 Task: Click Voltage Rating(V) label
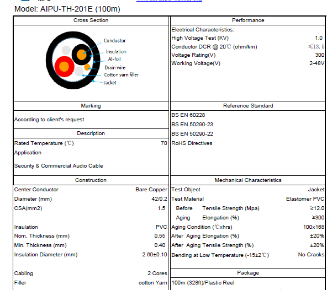(193, 55)
